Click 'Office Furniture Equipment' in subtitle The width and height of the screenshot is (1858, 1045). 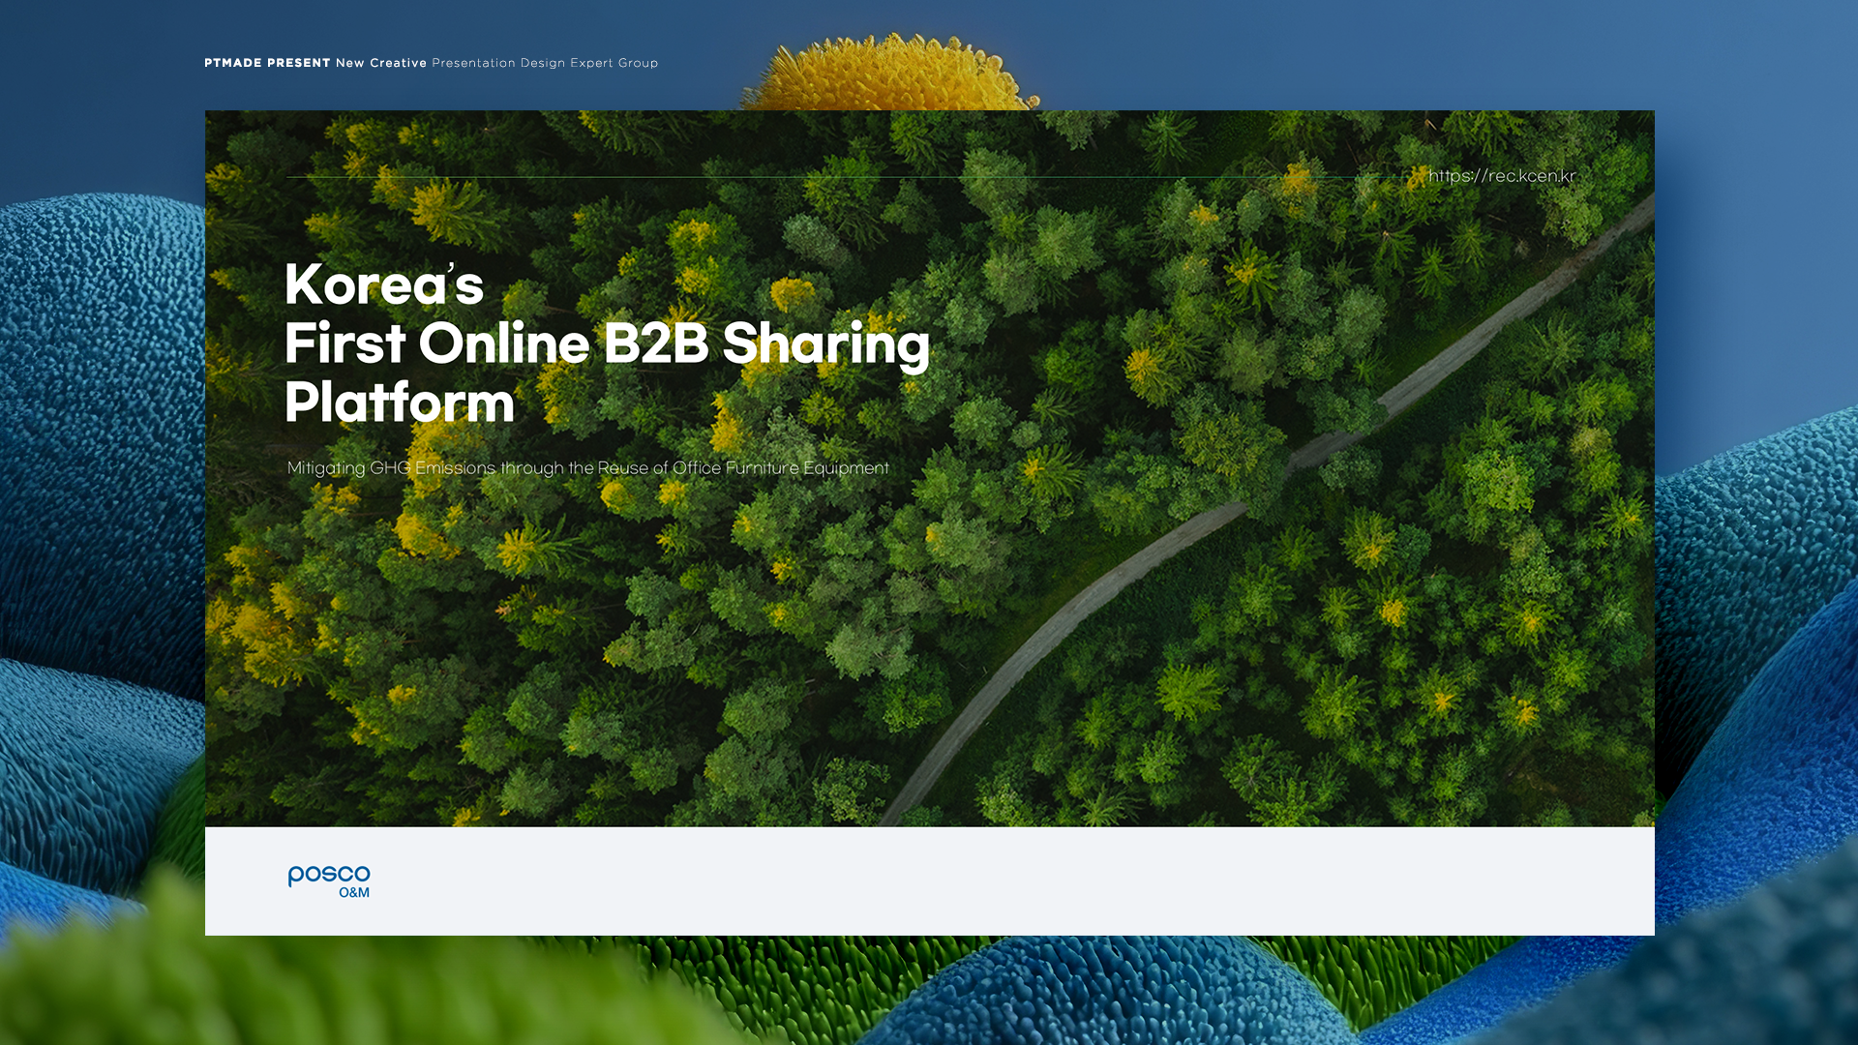click(x=780, y=468)
